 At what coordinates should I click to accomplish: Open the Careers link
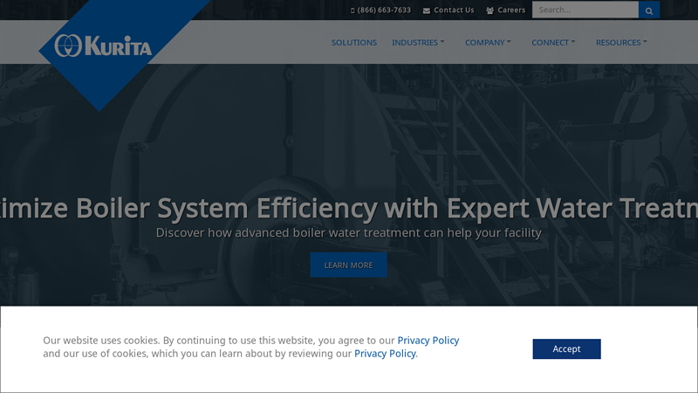(x=511, y=10)
